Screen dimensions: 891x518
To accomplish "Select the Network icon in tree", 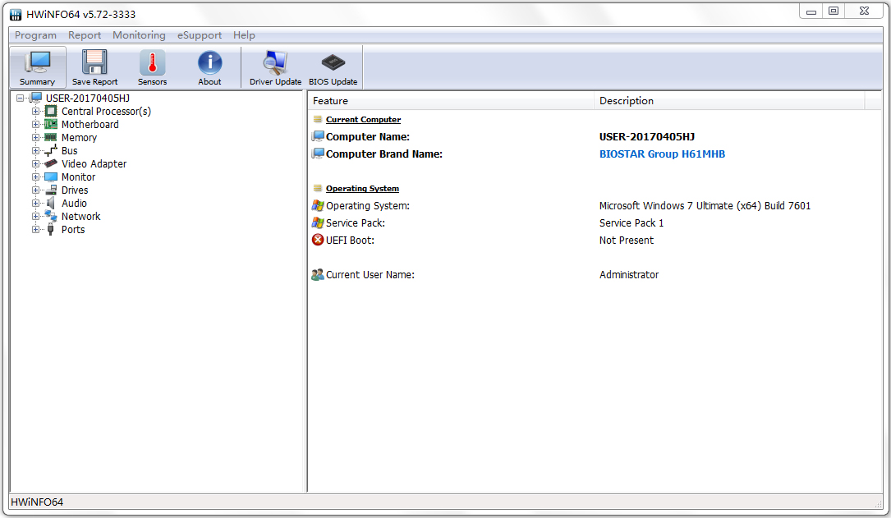I will [x=51, y=216].
